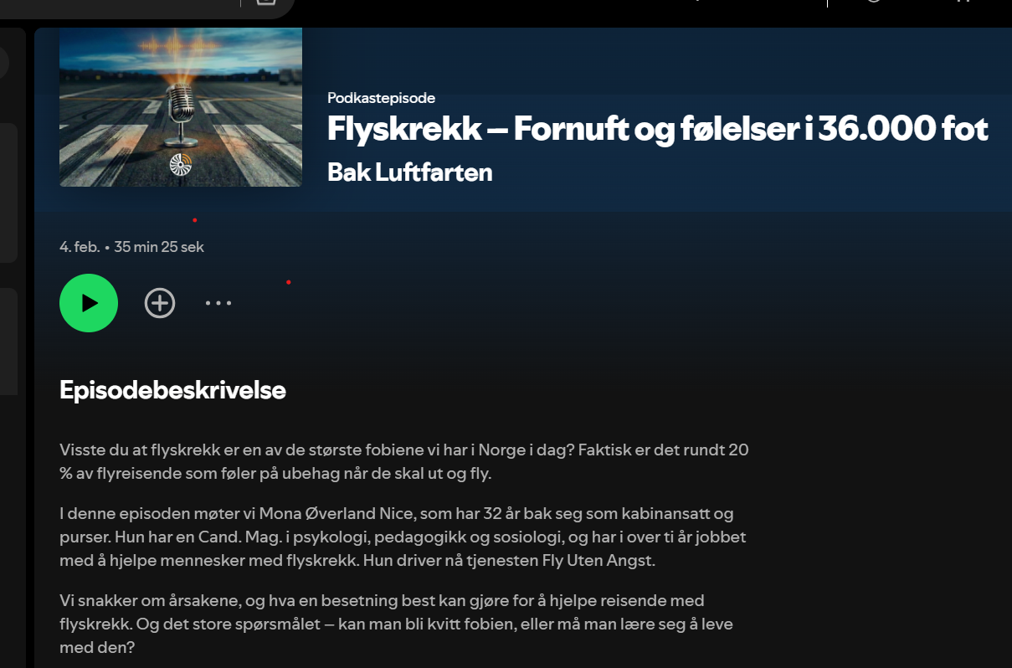Image resolution: width=1012 pixels, height=668 pixels.
Task: Click the paragraph starting Visste du at flyskrekk
Action: click(x=404, y=462)
